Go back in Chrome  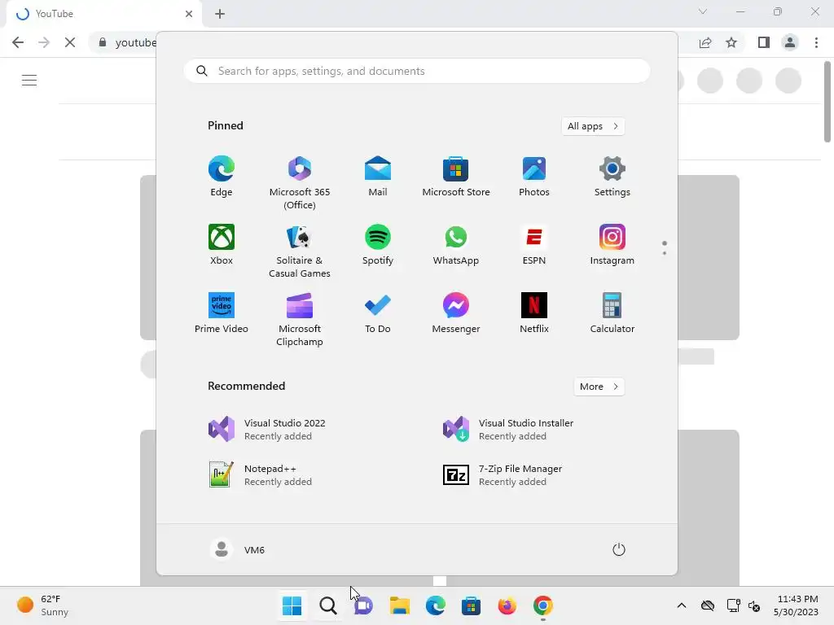18,42
